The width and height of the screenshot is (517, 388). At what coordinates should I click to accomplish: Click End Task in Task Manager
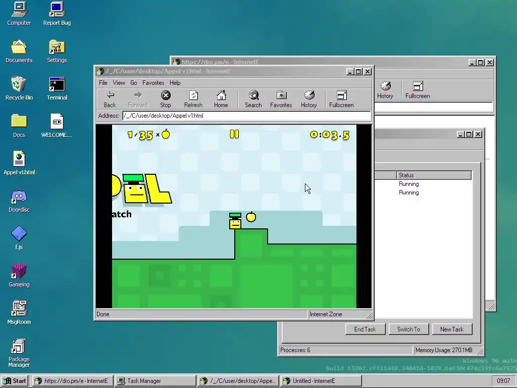click(365, 329)
